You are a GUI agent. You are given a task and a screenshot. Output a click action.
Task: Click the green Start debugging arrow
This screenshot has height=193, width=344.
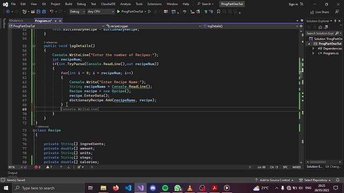[x=118, y=12]
